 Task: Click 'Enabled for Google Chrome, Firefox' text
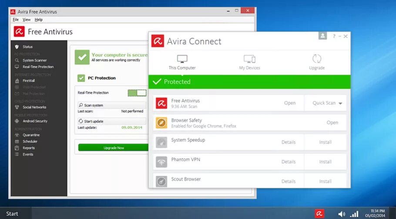click(x=204, y=126)
